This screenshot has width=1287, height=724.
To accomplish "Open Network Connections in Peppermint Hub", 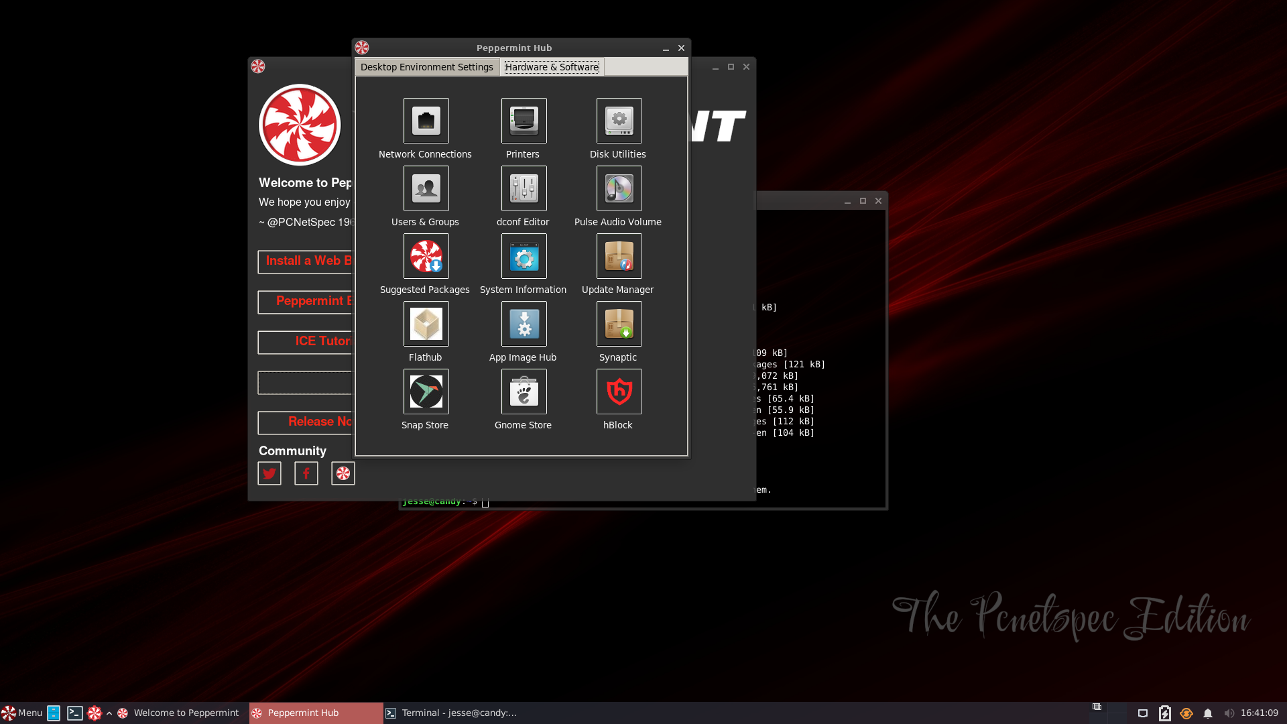I will (x=426, y=121).
